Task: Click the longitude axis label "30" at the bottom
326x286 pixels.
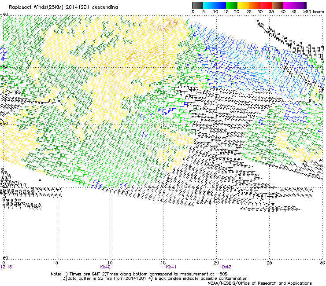Action: (322, 263)
